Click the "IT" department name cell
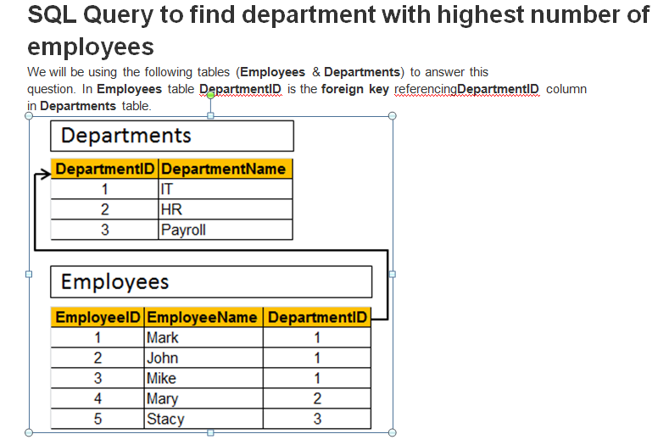Image resolution: width=669 pixels, height=445 pixels. tap(226, 189)
